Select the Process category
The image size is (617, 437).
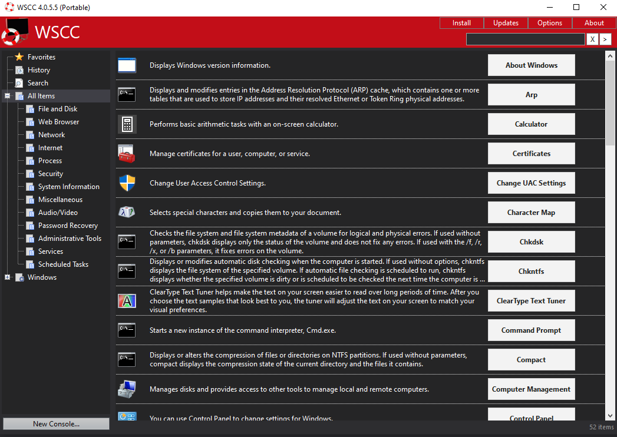pyautogui.click(x=50, y=161)
